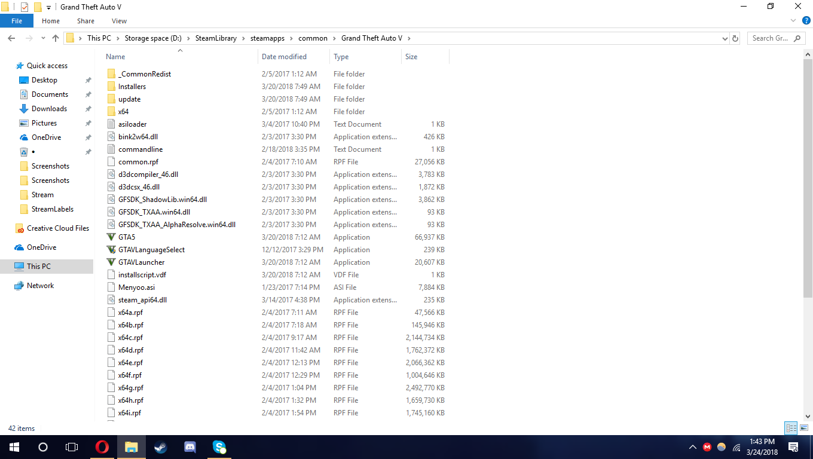
Task: Expand the chevron after SteamLibrary
Action: [x=243, y=38]
